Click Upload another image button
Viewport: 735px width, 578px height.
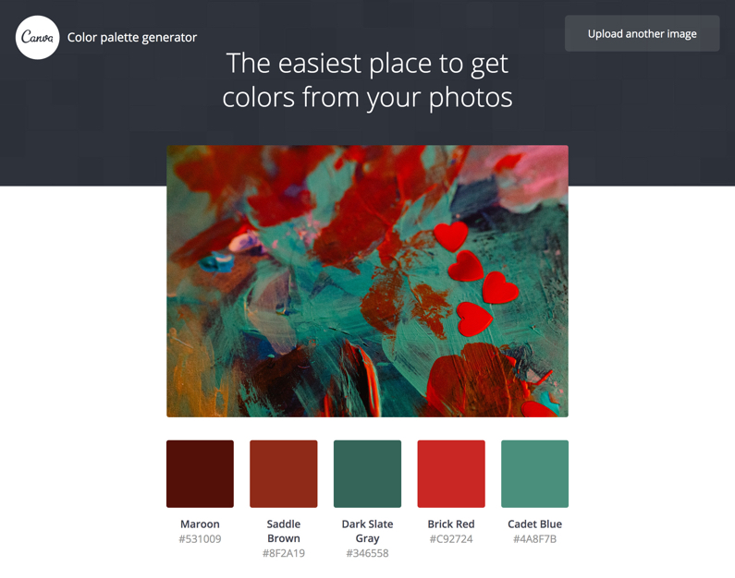click(x=642, y=33)
